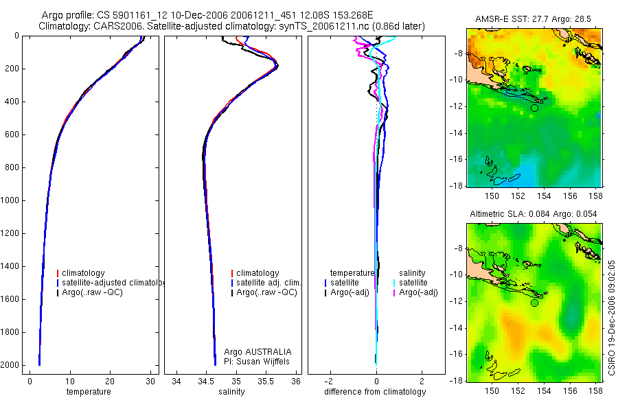Click the 'salinity' heading in difference plot legend
The height and width of the screenshot is (398, 618).
coord(412,273)
